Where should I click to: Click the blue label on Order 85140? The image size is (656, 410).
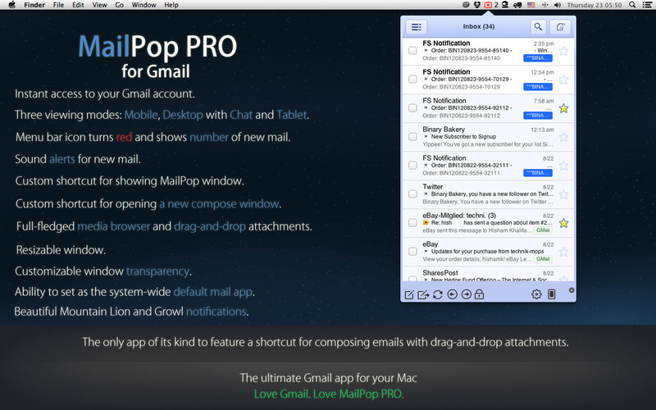point(538,58)
